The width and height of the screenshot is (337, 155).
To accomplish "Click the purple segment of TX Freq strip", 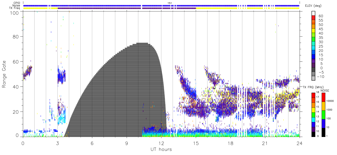I will click(x=127, y=8).
